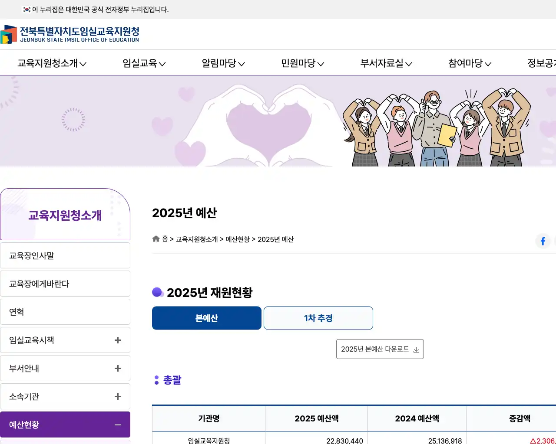
Task: Open the 부서자료실 top menu
Action: point(386,63)
